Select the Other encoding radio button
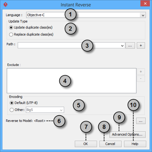 [x=11, y=110]
